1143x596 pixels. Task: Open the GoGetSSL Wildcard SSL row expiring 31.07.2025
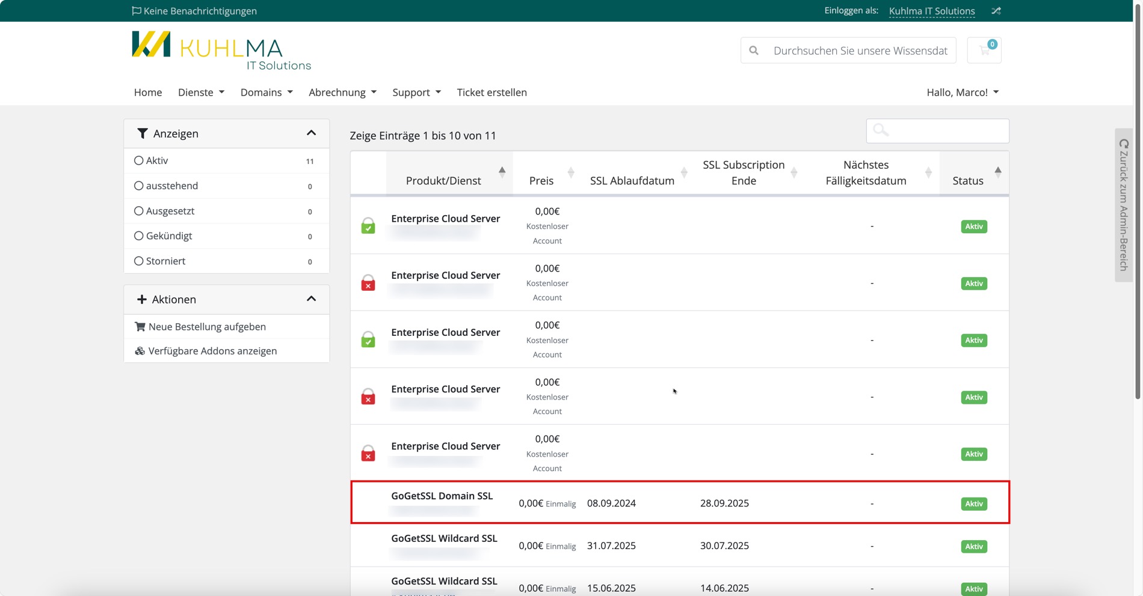[x=680, y=545]
